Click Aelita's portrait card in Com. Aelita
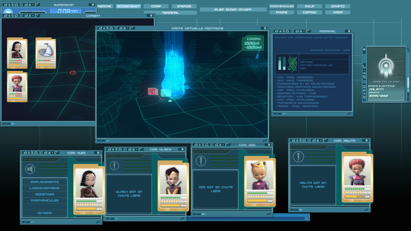Viewport: 411px width, 231px height. (x=357, y=177)
